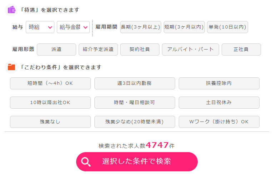Image resolution: width=276 pixels, height=176 pixels.
Task: Select the 紹介予定派遣 employment type
Action: pyautogui.click(x=98, y=50)
